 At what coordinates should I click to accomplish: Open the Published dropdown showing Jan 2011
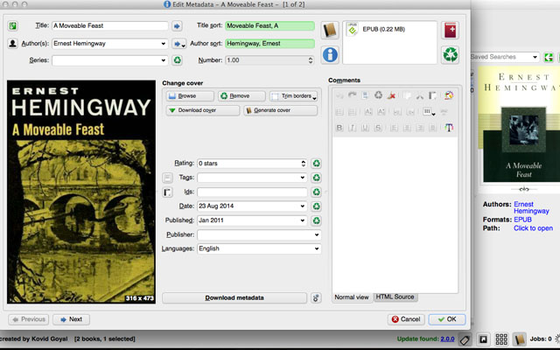click(x=303, y=220)
